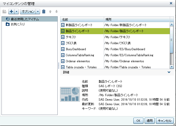Sort list by 場所 column header
Screen dimensions: 176x126
137,19
